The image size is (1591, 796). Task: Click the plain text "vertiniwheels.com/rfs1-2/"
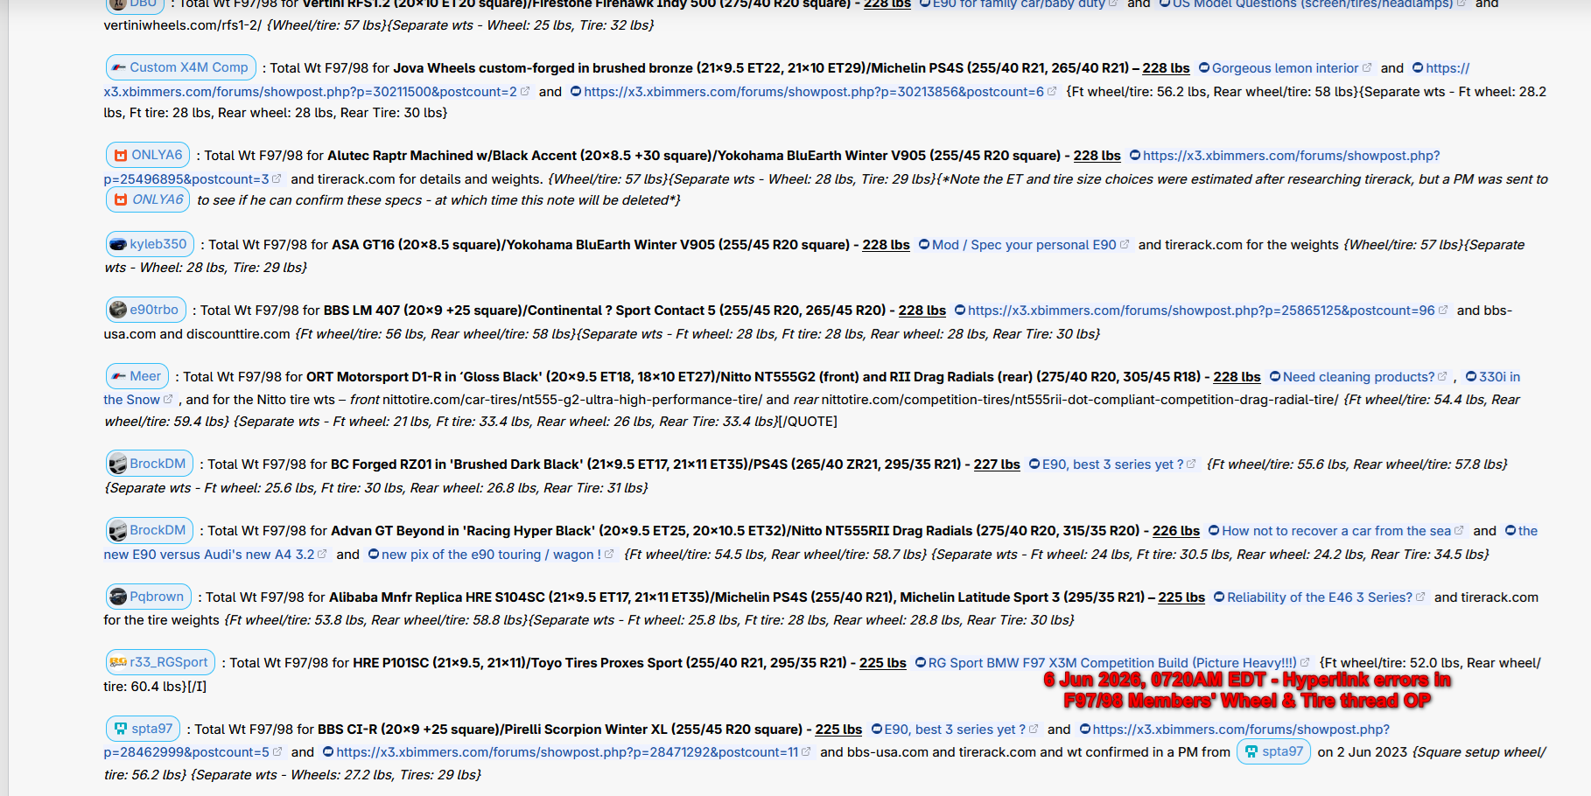pyautogui.click(x=182, y=25)
